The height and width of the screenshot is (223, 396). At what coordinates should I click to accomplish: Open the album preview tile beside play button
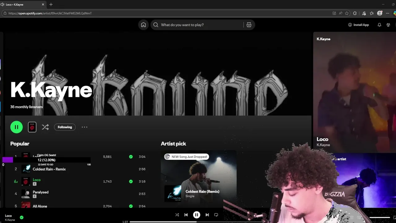point(32,127)
